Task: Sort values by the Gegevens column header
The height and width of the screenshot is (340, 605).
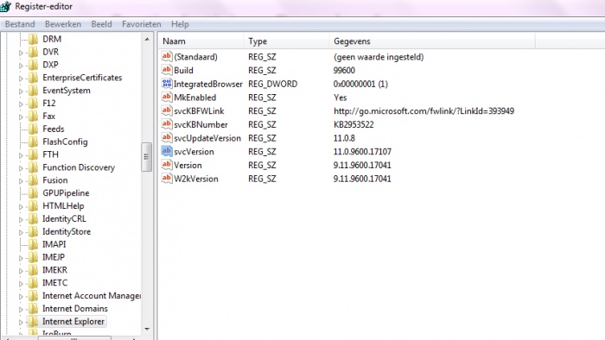Action: click(432, 41)
